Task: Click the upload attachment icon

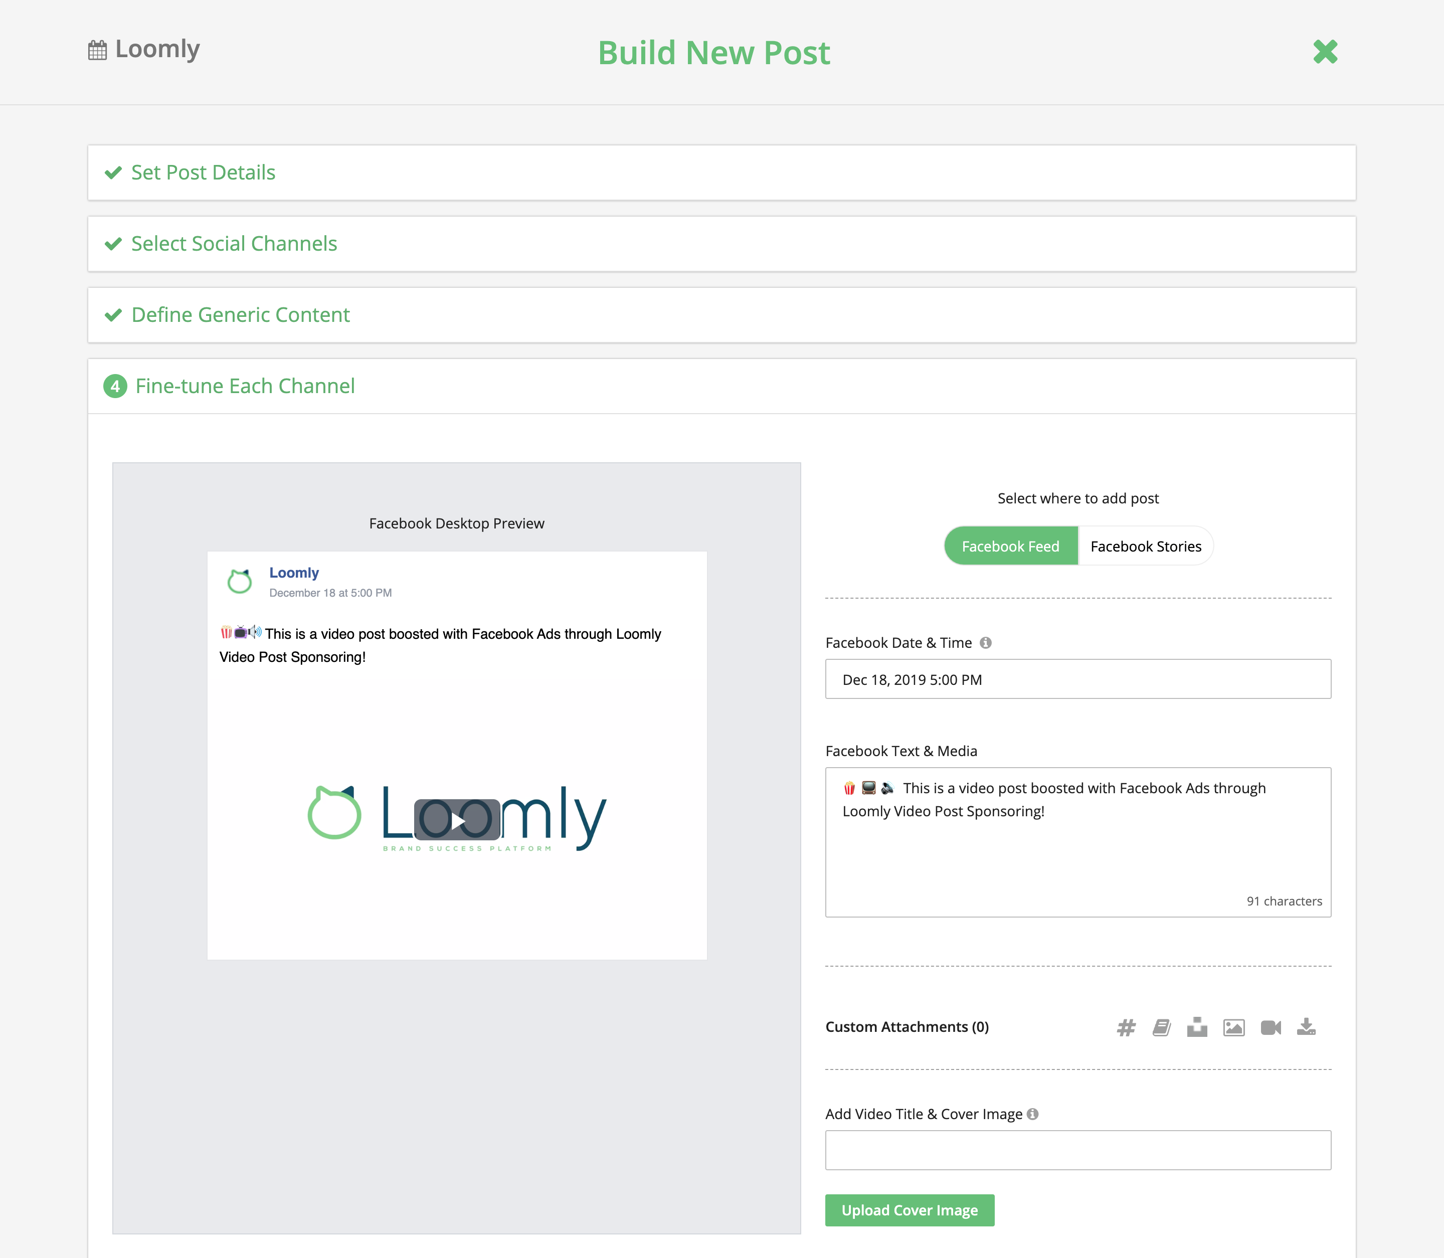Action: coord(1198,1028)
